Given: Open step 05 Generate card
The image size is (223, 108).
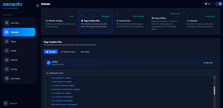Looking at the screenshot, I should tap(201, 21).
